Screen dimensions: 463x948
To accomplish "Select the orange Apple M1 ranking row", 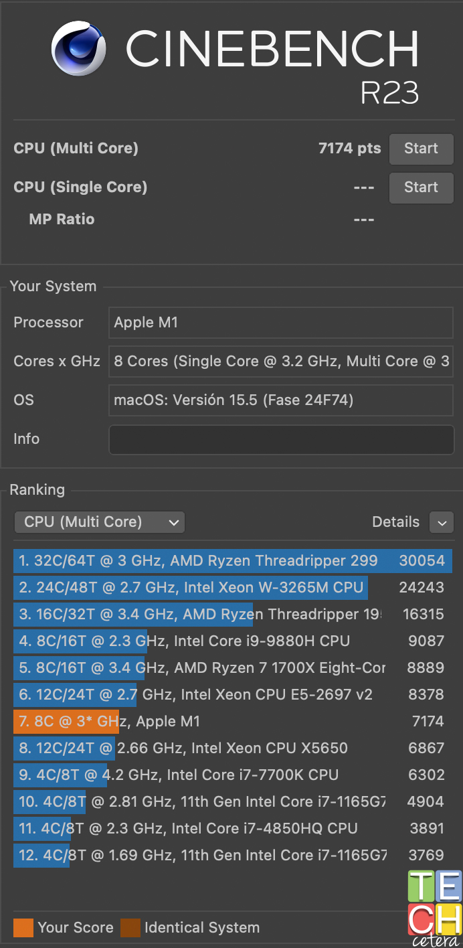I will [232, 722].
